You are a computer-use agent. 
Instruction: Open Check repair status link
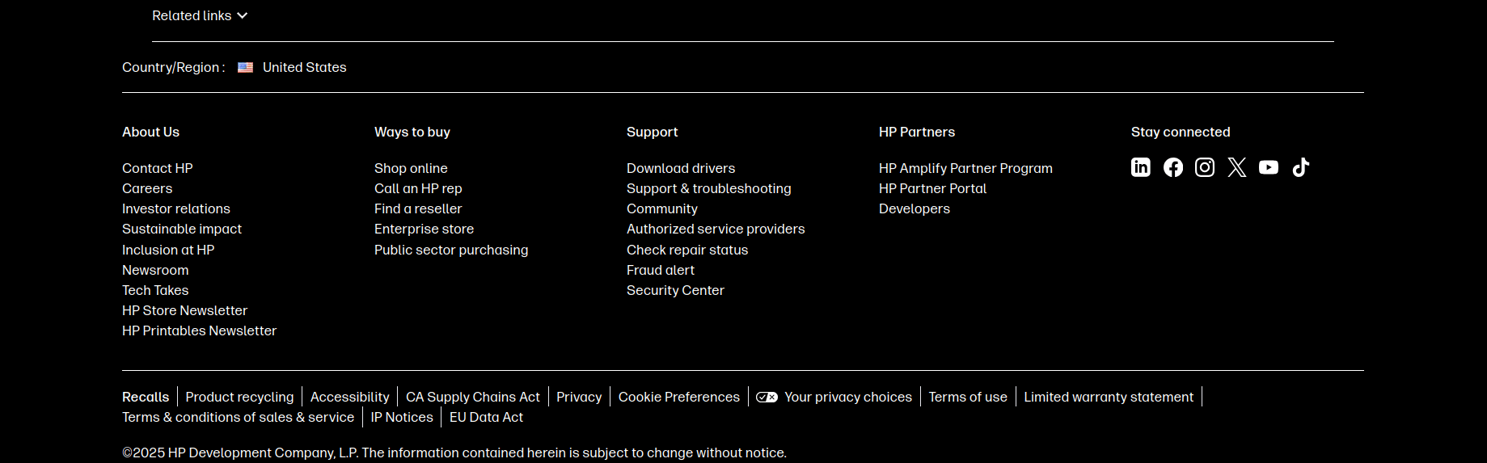point(687,250)
